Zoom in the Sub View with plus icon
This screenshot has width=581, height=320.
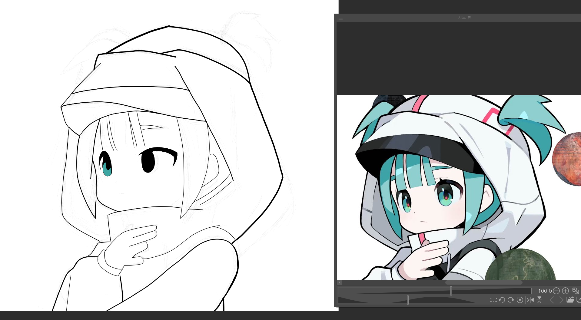point(565,291)
